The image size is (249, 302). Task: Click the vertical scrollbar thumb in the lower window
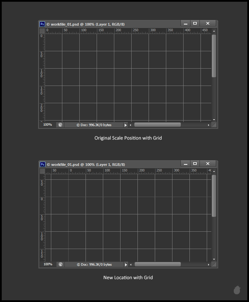[x=214, y=196]
